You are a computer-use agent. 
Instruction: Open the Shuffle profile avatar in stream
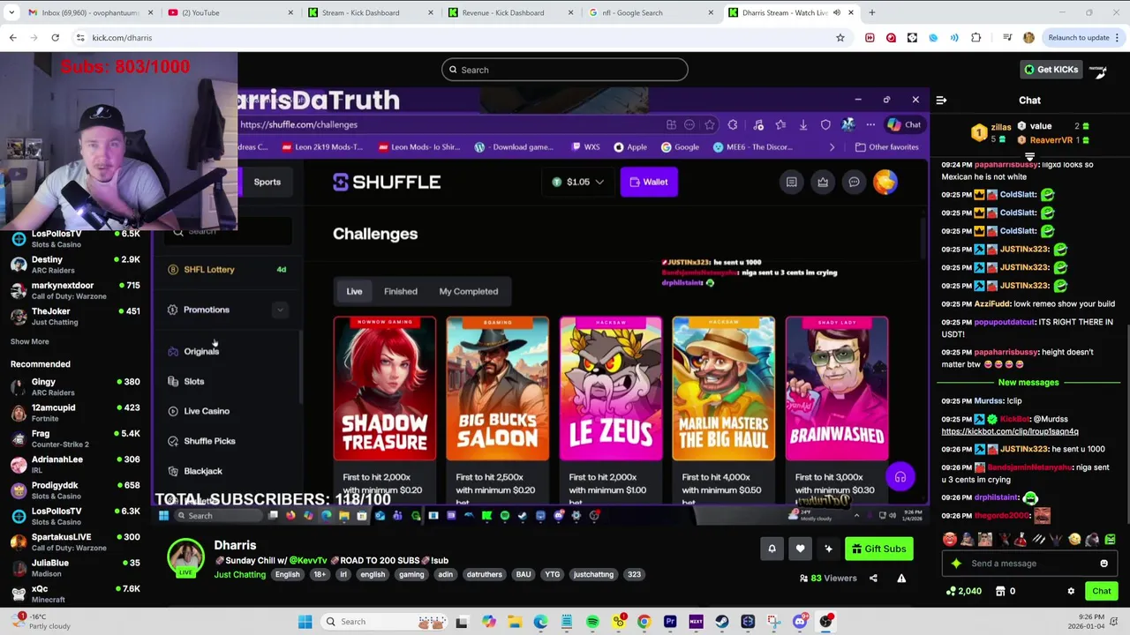click(x=885, y=182)
